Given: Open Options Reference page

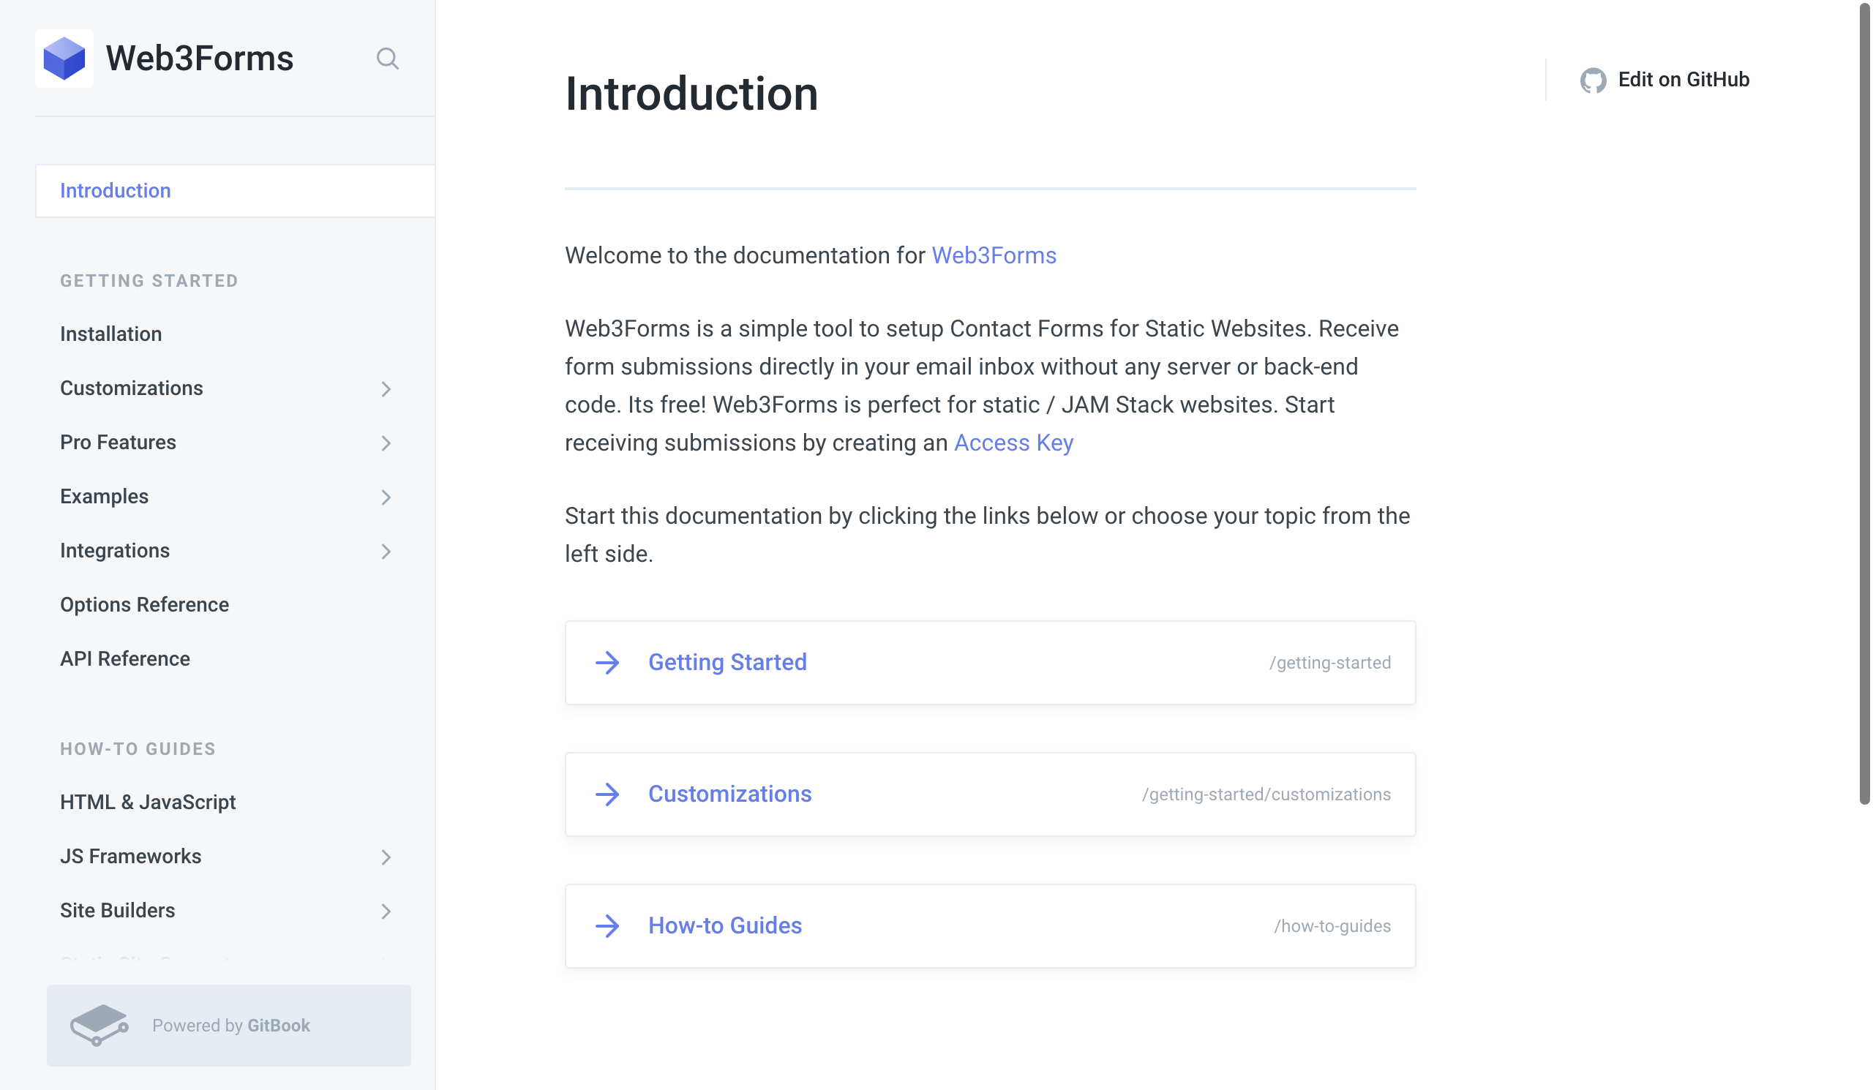Looking at the screenshot, I should click(x=145, y=605).
